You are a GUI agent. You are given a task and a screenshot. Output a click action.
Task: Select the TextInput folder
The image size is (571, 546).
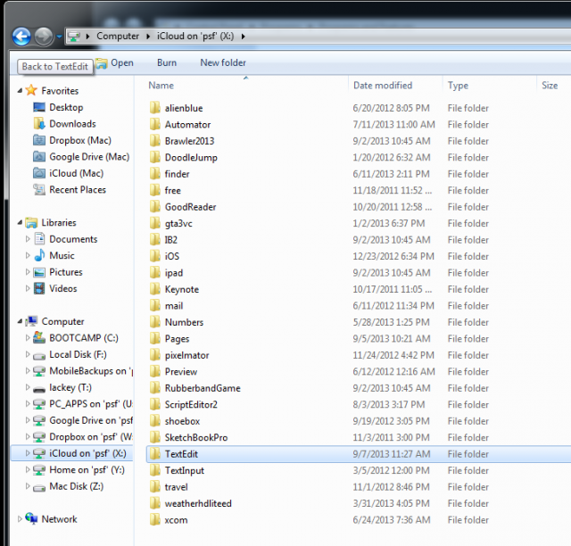(185, 470)
